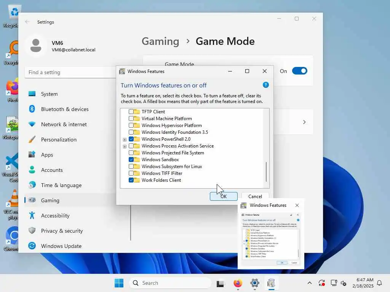Screen dimensions: 390x292
Task: Click the taskbar Search box
Action: (170, 283)
